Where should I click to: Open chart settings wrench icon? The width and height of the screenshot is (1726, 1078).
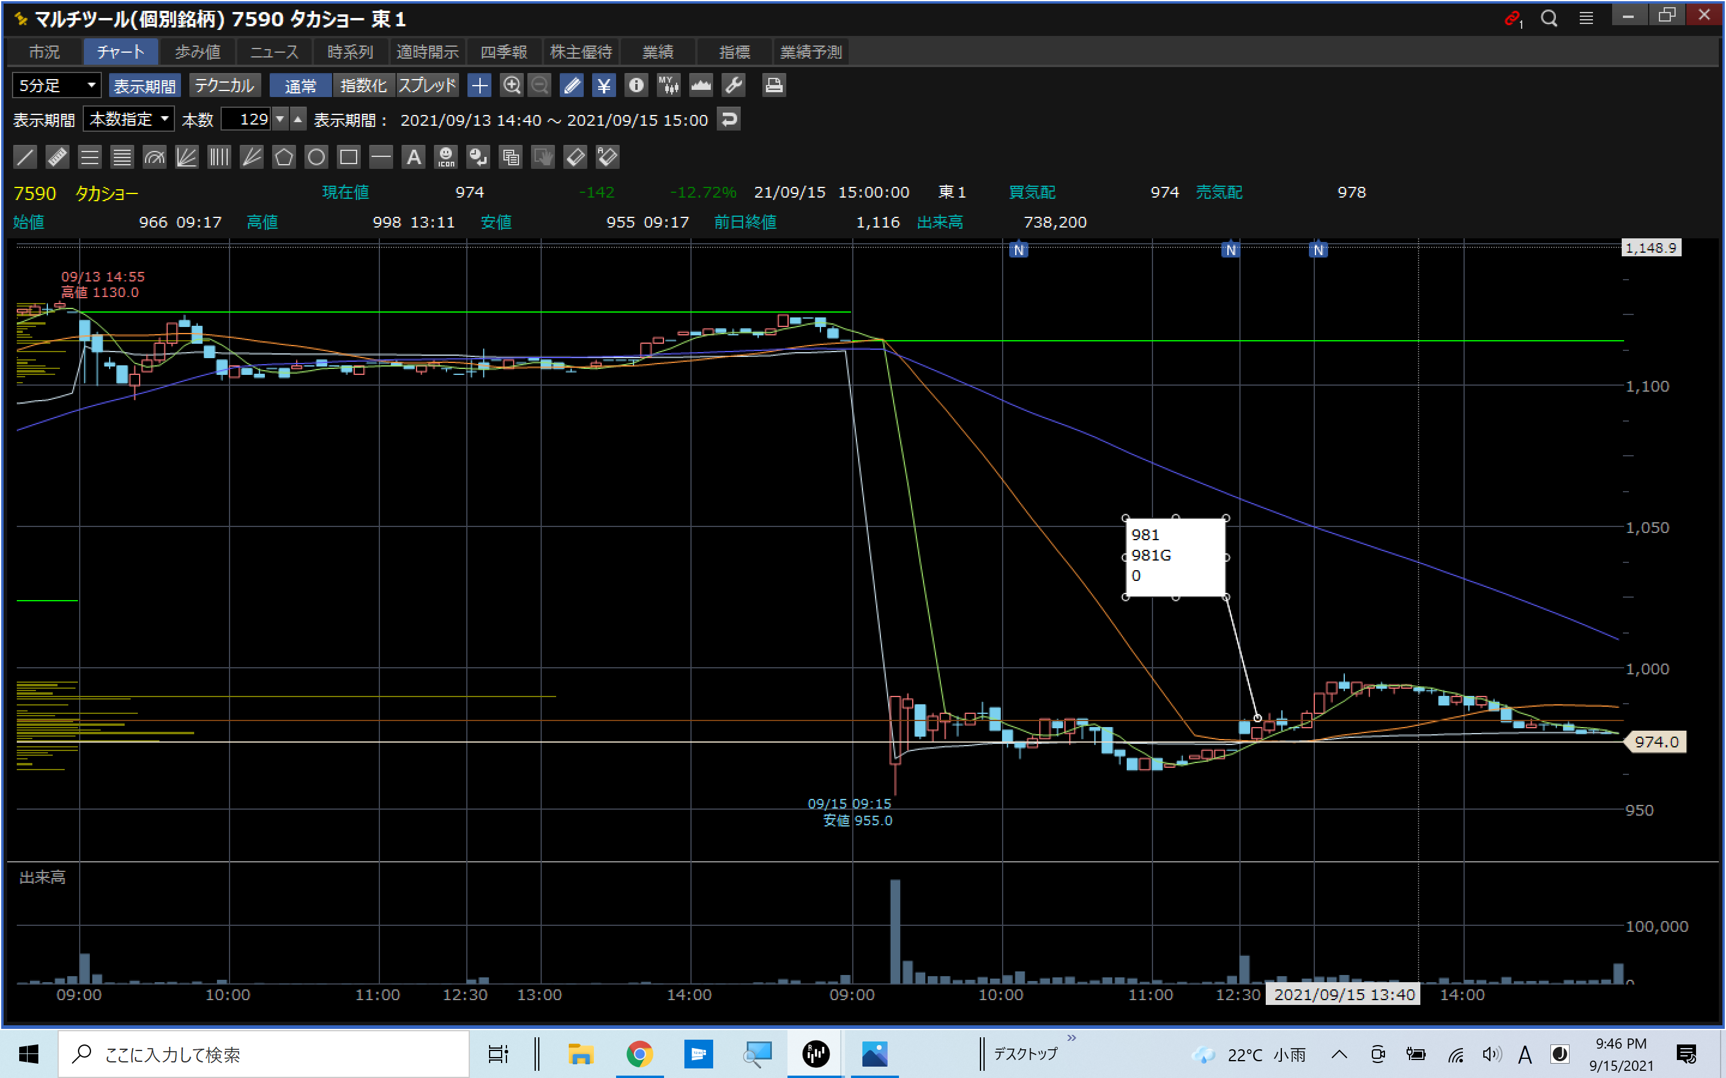coord(734,86)
